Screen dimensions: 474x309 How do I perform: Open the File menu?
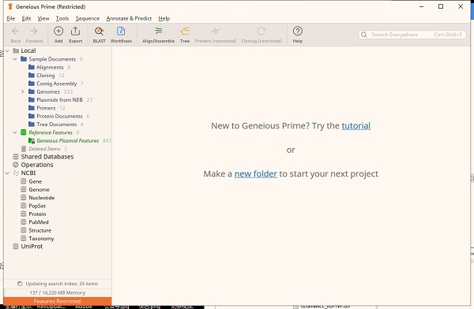(11, 18)
